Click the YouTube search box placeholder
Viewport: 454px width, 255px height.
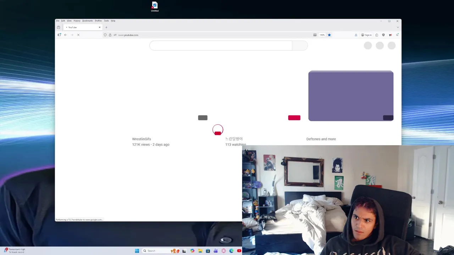[x=221, y=45]
